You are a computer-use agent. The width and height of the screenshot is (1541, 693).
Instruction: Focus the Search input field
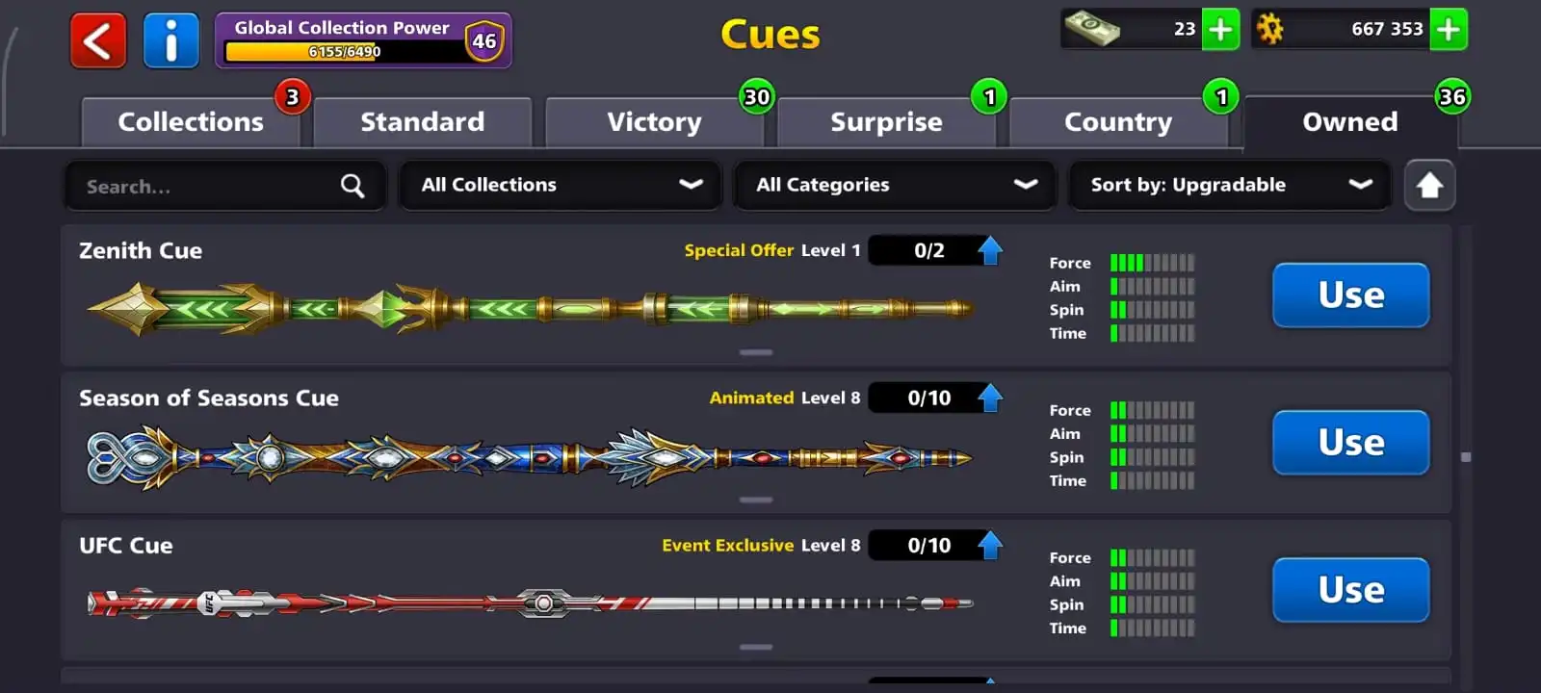pyautogui.click(x=224, y=185)
